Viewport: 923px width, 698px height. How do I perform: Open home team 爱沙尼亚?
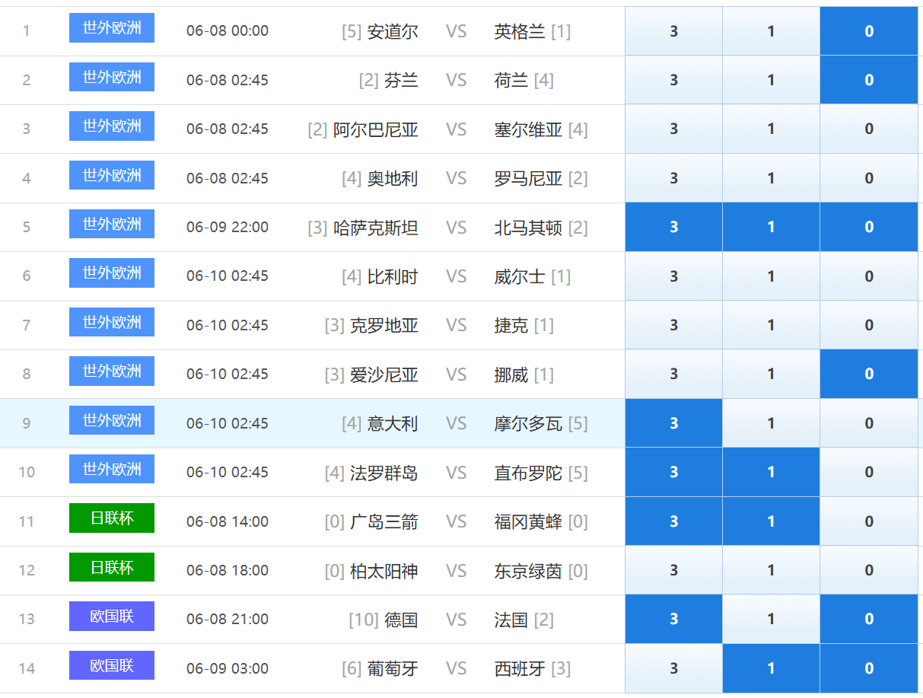click(384, 374)
